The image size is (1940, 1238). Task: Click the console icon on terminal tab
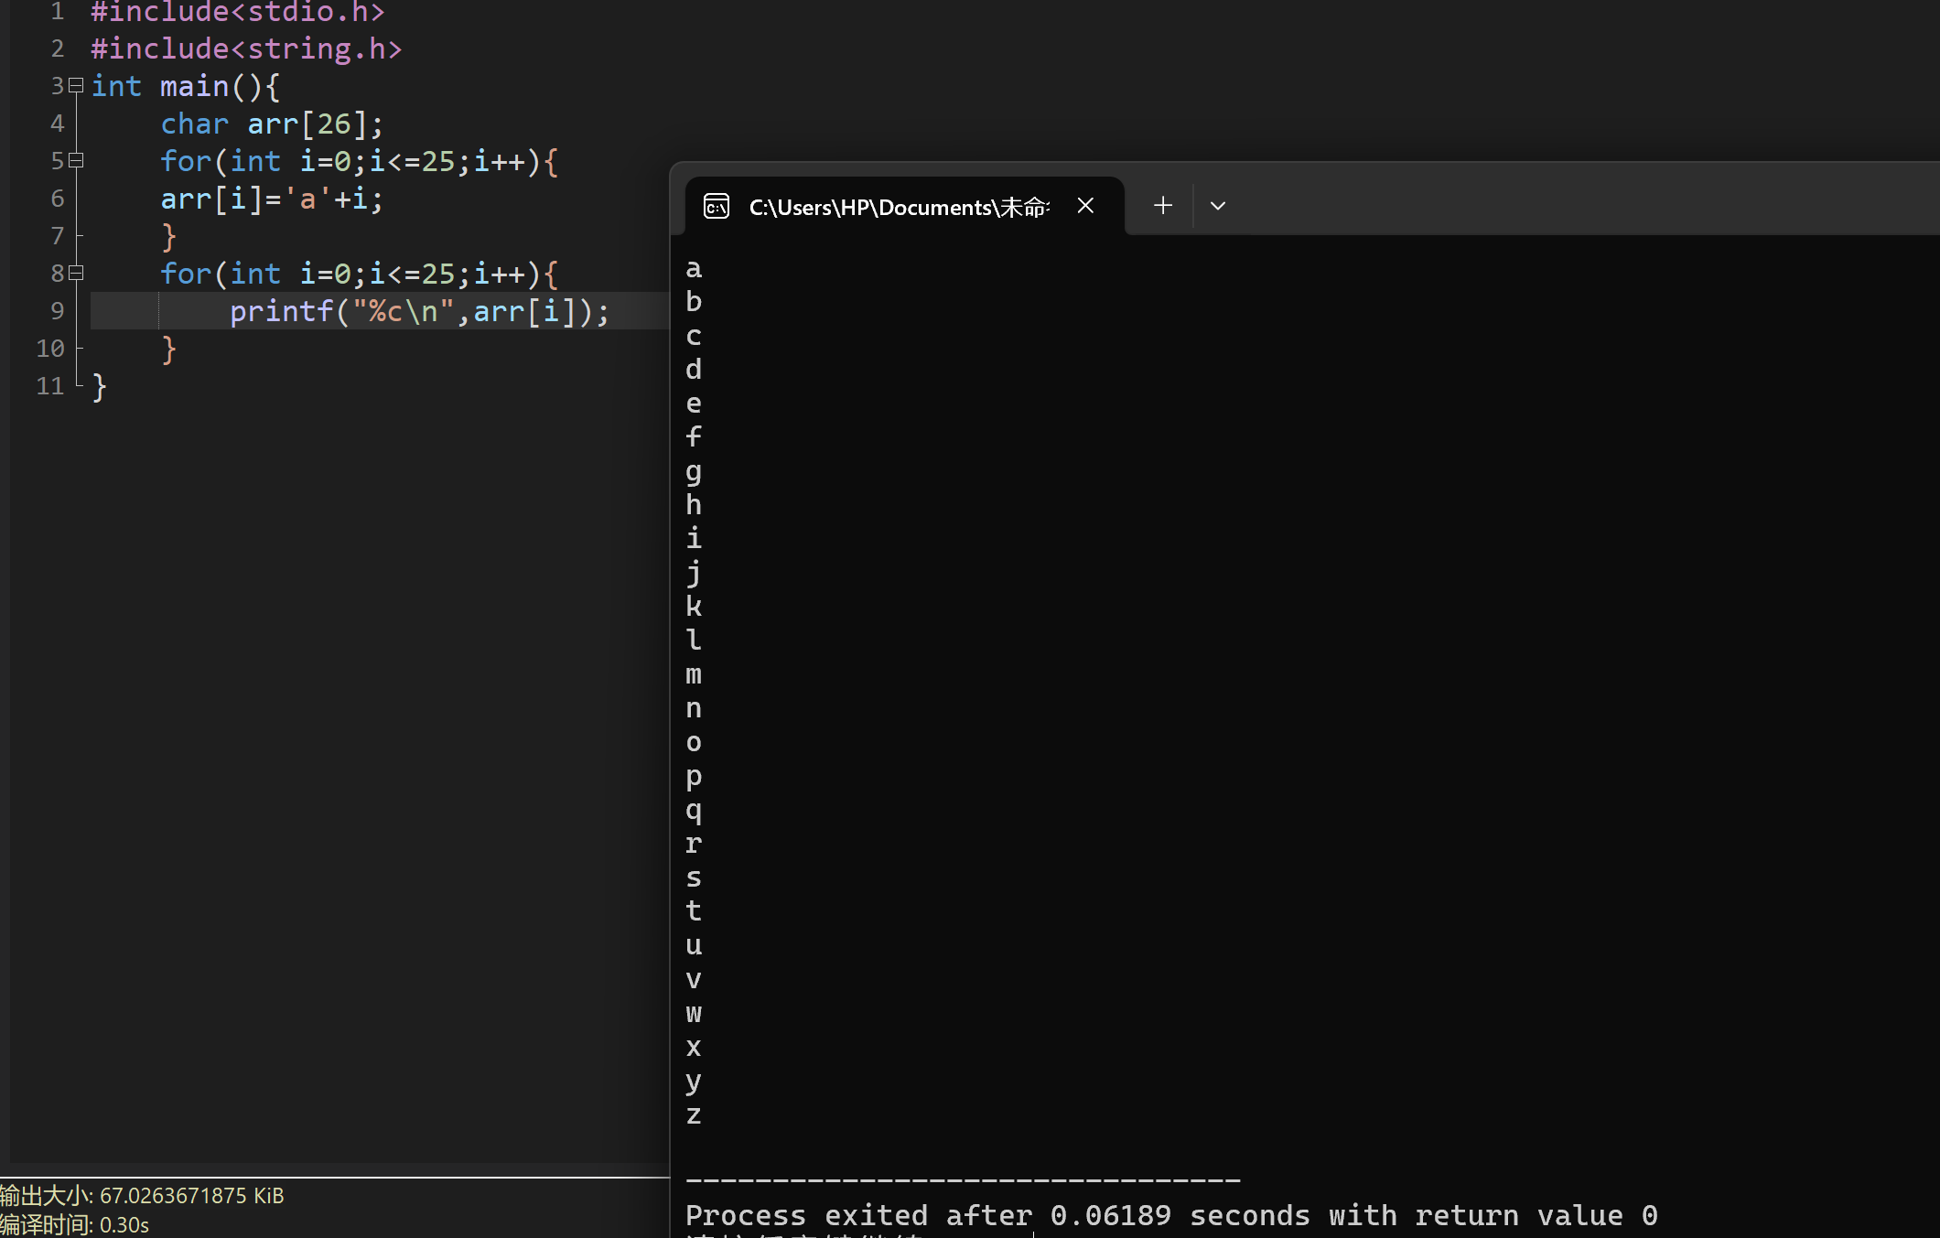(x=717, y=207)
